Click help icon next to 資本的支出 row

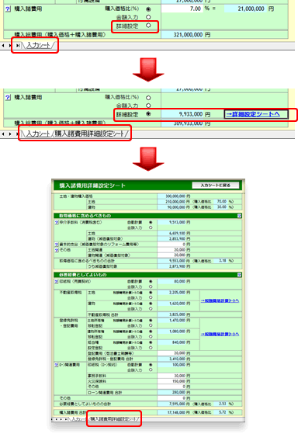(57, 245)
